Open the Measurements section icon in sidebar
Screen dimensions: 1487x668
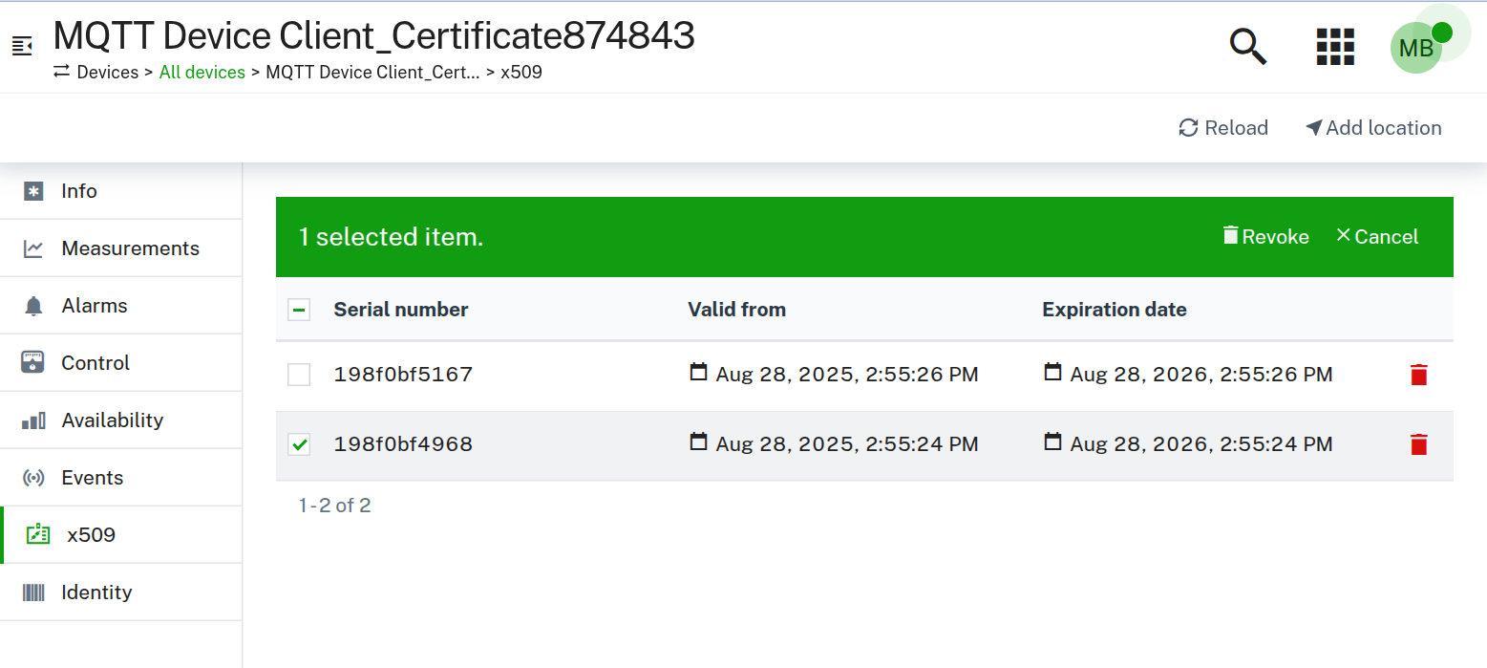pyautogui.click(x=32, y=248)
